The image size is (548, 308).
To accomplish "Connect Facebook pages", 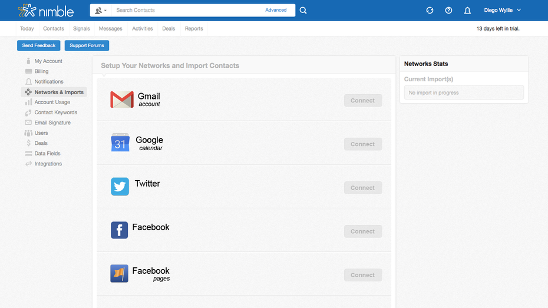I will point(363,275).
